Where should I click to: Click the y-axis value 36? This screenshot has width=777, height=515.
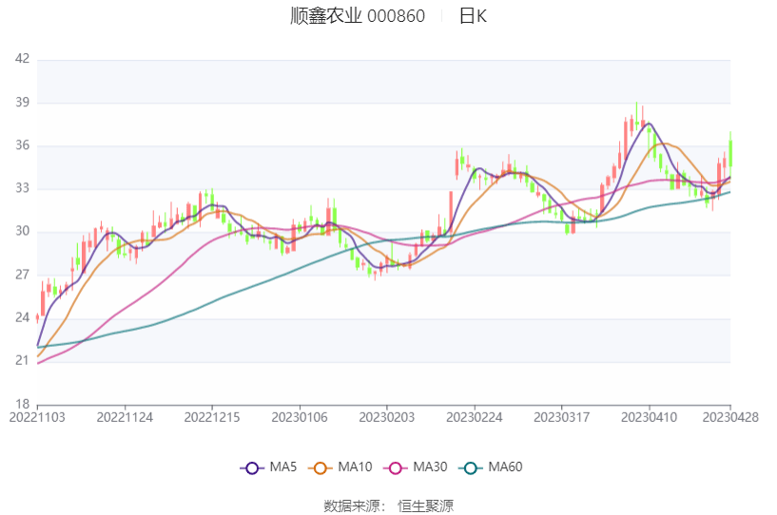[x=22, y=145]
